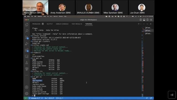177x100 pixels.
Task: Open the Run and Debug view
Action: click(27, 44)
